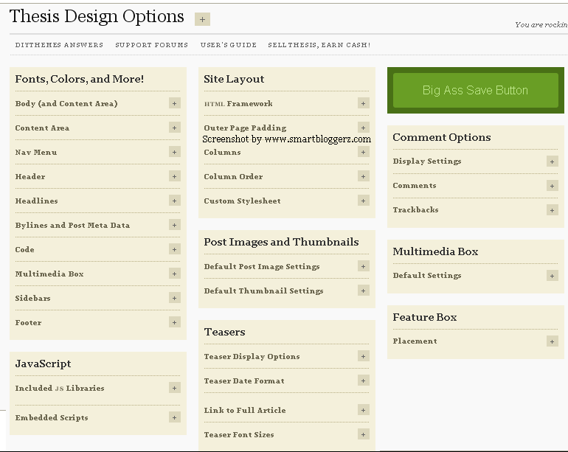The height and width of the screenshot is (452, 568).
Task: Click the Trackbacks label
Action: click(415, 209)
